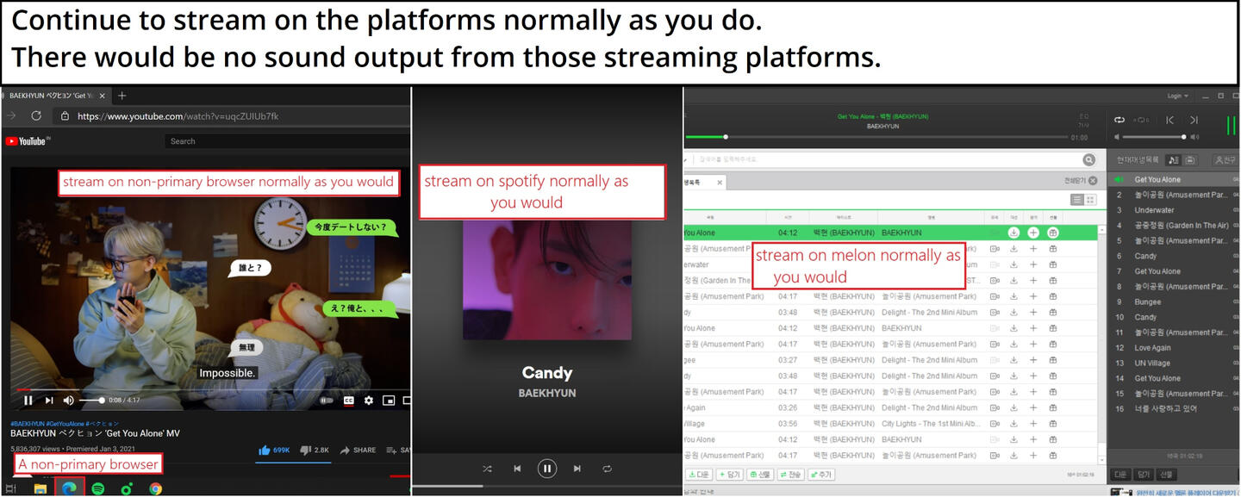Pause the Spotify song Candy
The image size is (1241, 497).
point(547,469)
